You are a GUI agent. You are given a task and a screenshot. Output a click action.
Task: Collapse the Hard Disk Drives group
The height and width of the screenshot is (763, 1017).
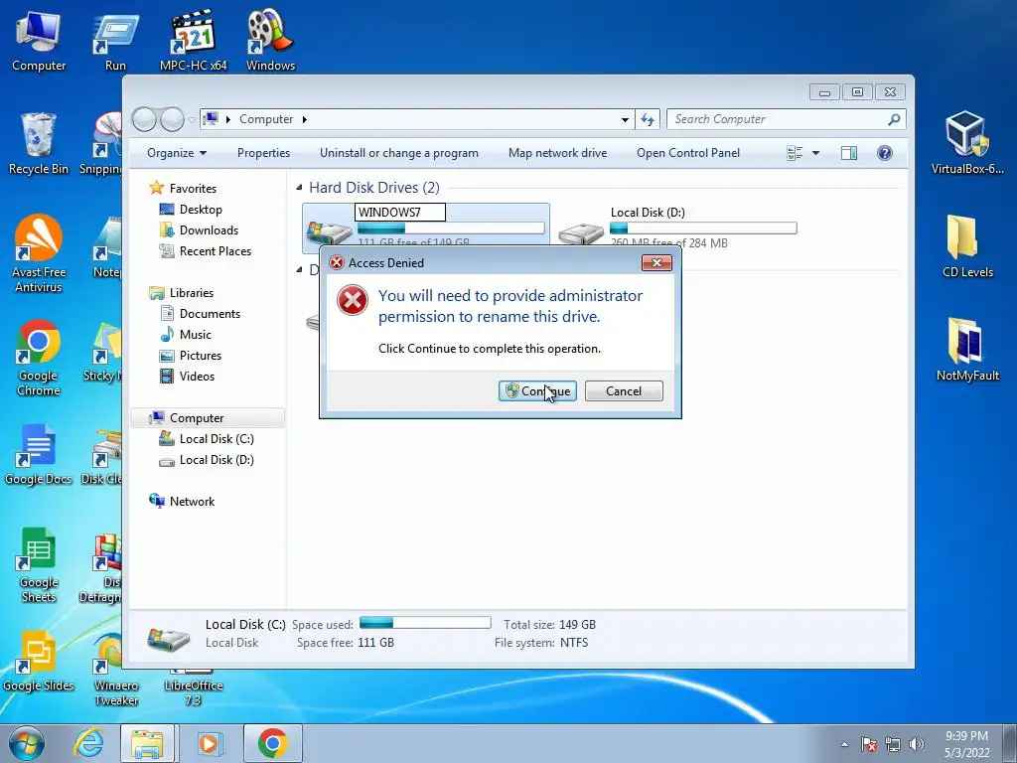299,188
